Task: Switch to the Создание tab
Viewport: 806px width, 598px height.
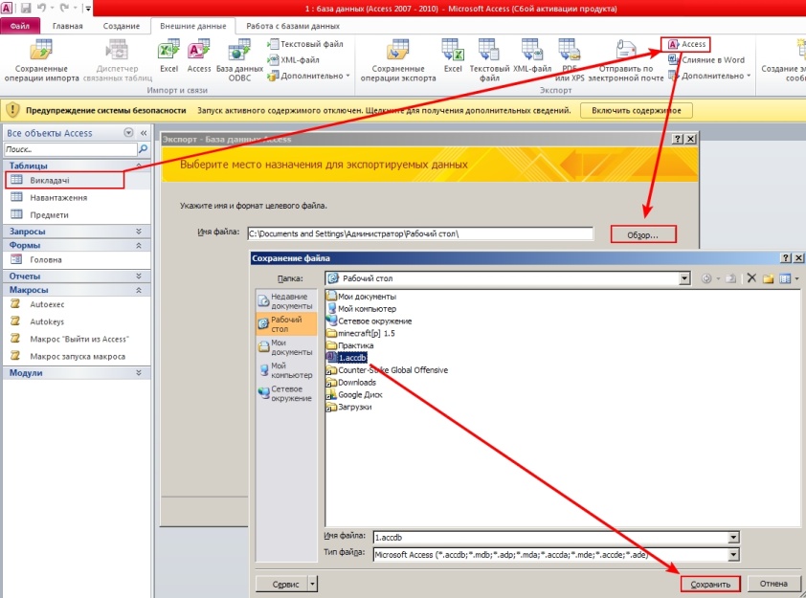Action: pos(122,26)
